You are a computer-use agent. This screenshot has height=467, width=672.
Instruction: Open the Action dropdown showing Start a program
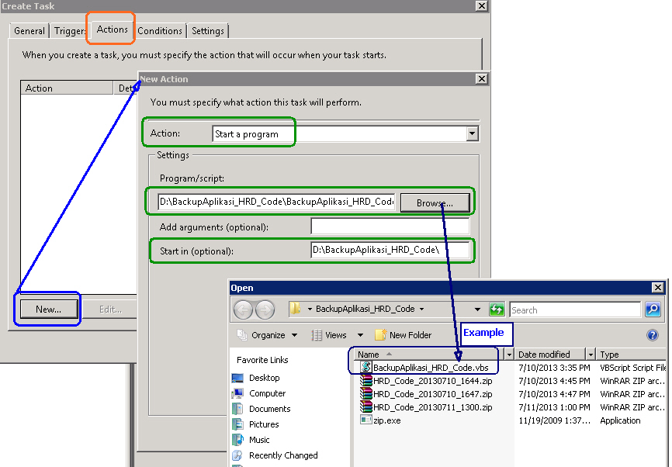pyautogui.click(x=472, y=133)
